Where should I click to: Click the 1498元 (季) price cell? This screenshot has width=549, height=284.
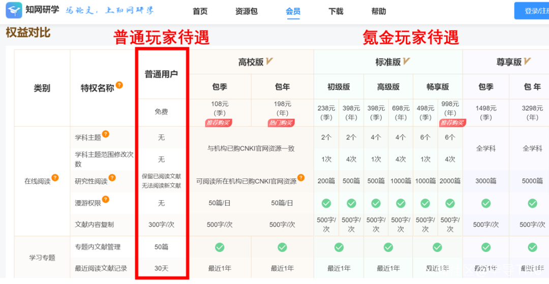point(485,113)
